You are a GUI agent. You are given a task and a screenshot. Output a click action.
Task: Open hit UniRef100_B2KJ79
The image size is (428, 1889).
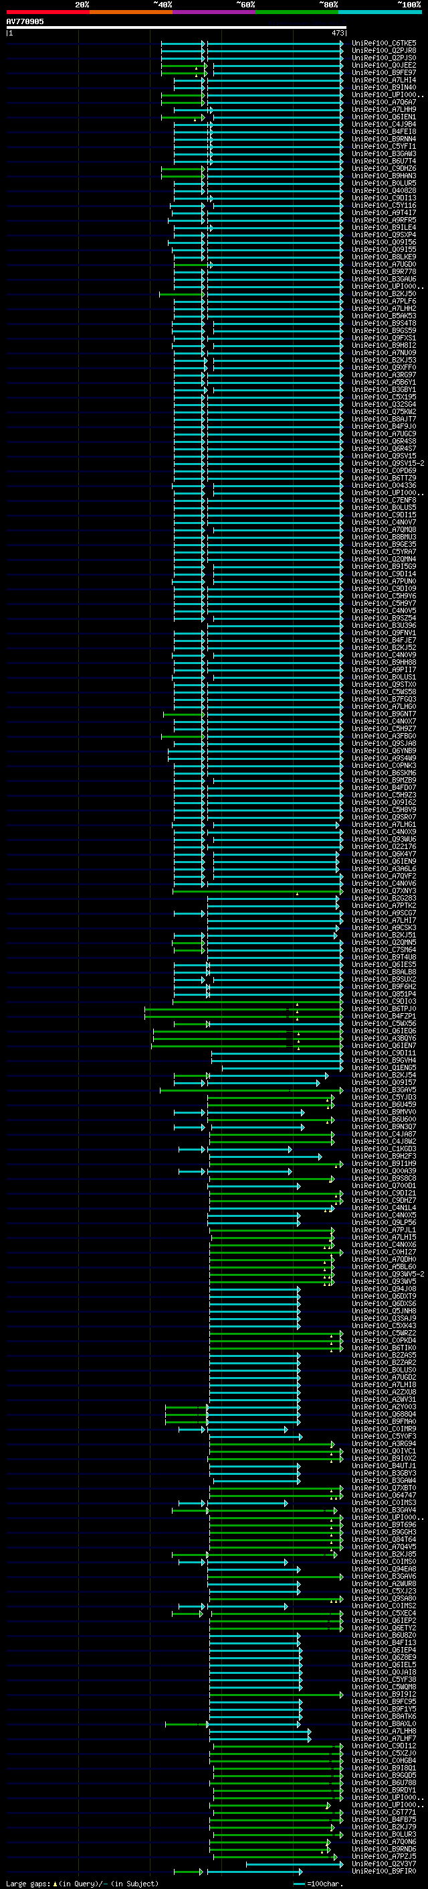[x=384, y=1827]
